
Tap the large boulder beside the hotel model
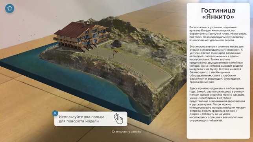[x=116, y=44]
